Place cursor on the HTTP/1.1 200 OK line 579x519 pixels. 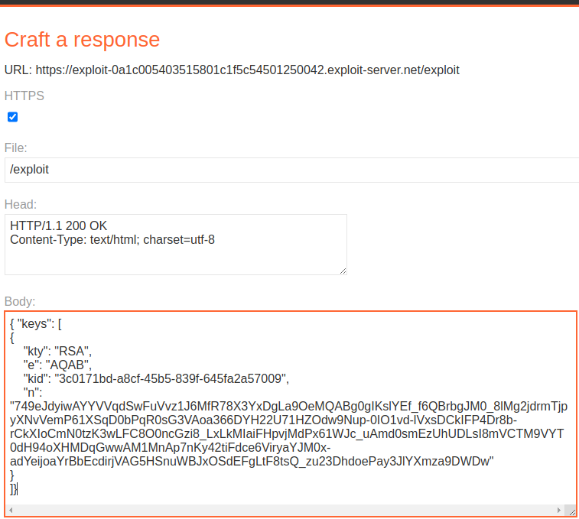[x=58, y=225]
